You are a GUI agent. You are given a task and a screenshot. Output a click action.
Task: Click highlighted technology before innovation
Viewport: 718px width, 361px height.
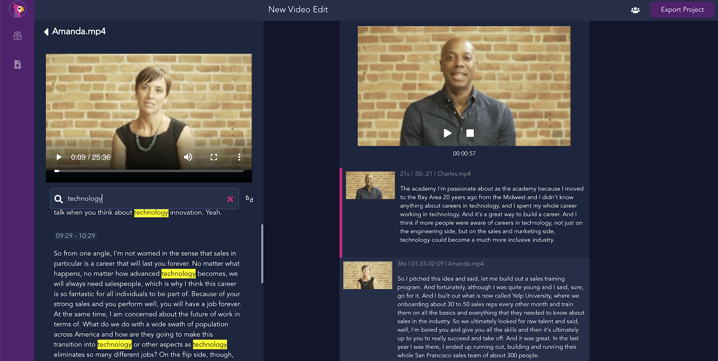pyautogui.click(x=151, y=213)
